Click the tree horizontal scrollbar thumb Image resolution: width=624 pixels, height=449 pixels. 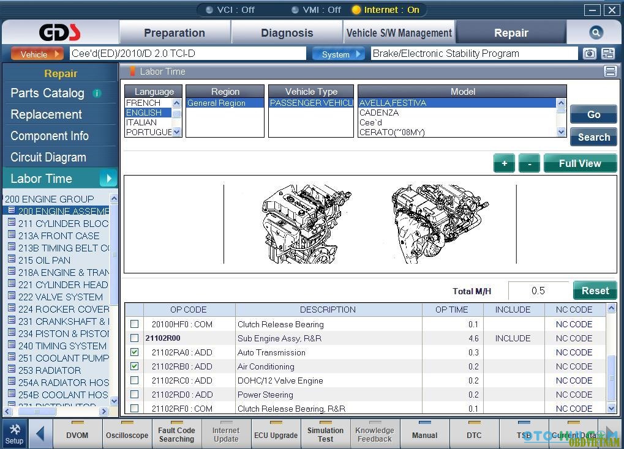[37, 412]
